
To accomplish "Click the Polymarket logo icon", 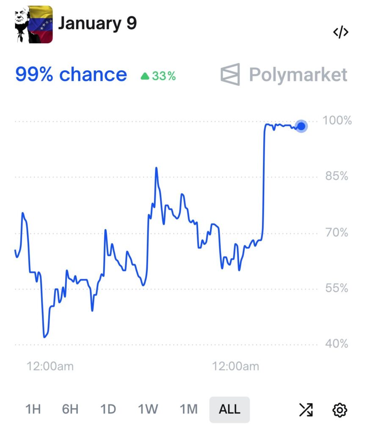I will point(230,75).
